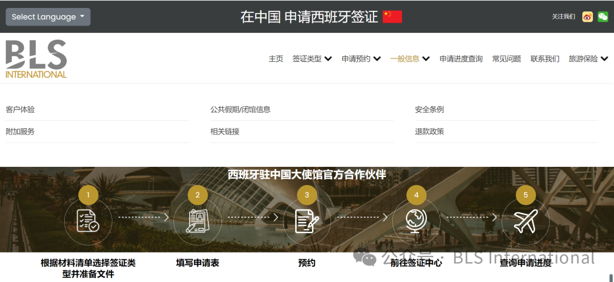Open 常见问题 menu item

[507, 59]
